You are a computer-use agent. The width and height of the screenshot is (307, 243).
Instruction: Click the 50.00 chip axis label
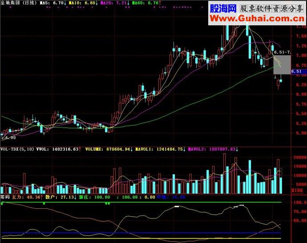pyautogui.click(x=300, y=220)
